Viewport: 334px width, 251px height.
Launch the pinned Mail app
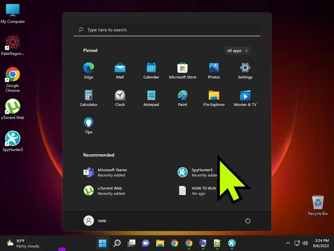(120, 71)
